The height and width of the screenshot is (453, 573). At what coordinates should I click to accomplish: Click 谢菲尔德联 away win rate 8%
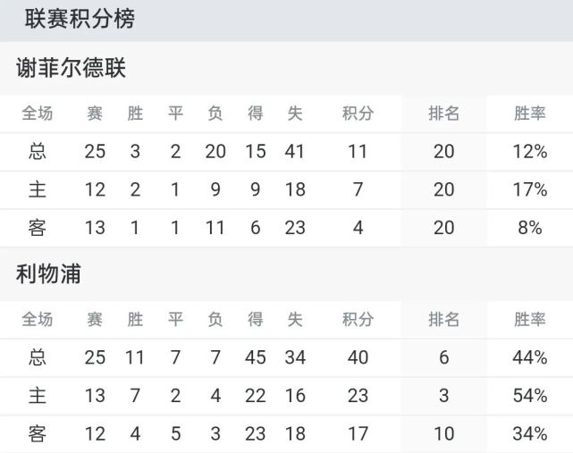pyautogui.click(x=530, y=228)
